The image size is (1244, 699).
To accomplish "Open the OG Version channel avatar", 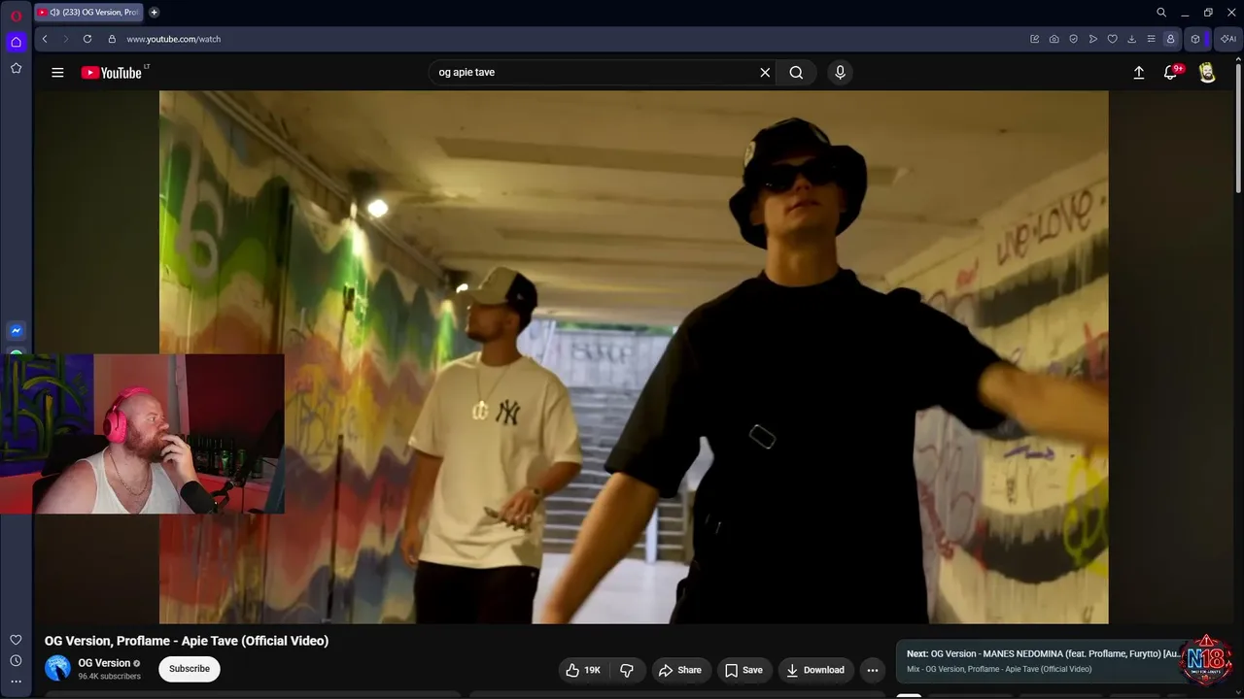I will tap(58, 668).
